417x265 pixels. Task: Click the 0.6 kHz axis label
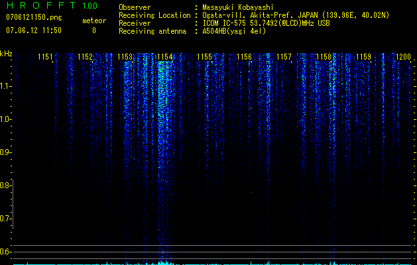tap(5, 252)
